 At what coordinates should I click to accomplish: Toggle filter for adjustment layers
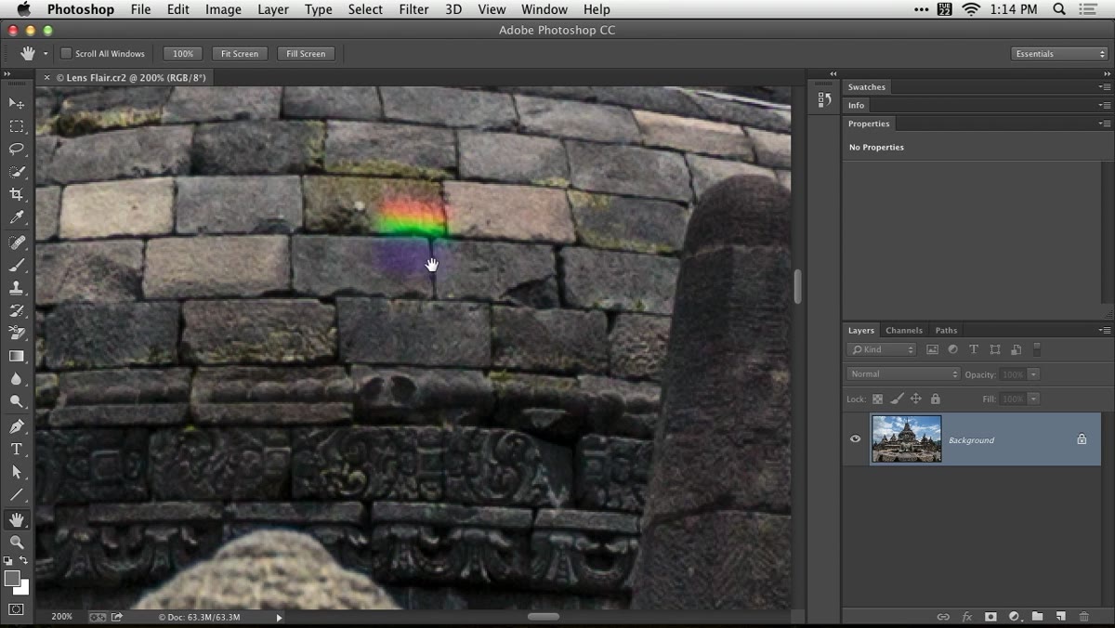952,349
